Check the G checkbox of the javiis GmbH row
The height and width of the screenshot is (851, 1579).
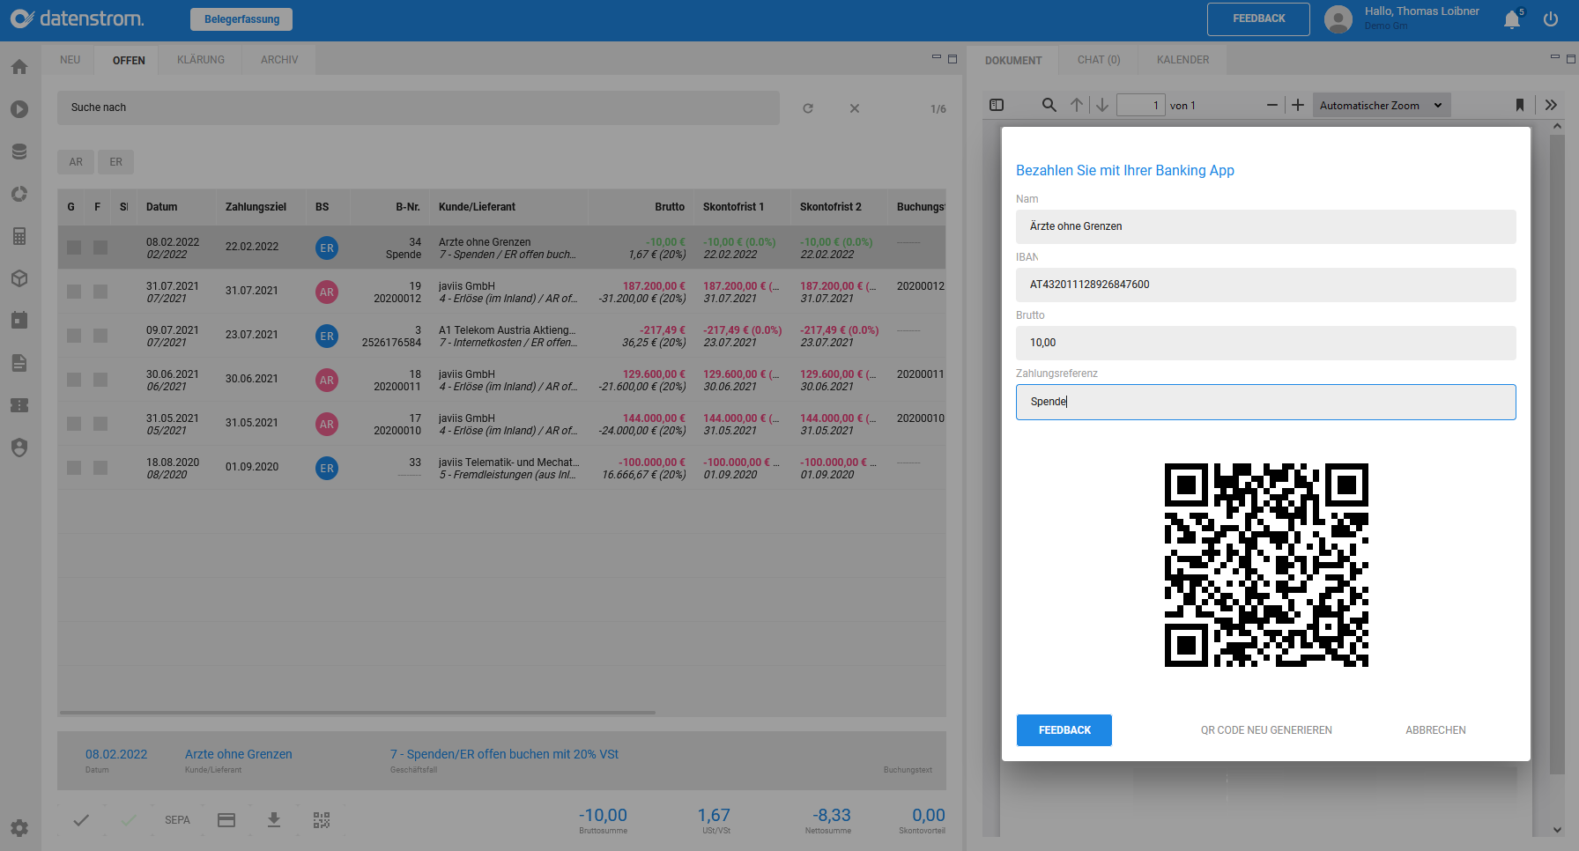click(x=74, y=291)
